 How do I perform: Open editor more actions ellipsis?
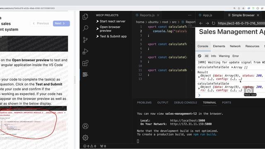[190, 15]
